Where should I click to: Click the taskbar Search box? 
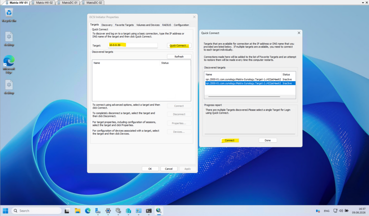(36, 211)
